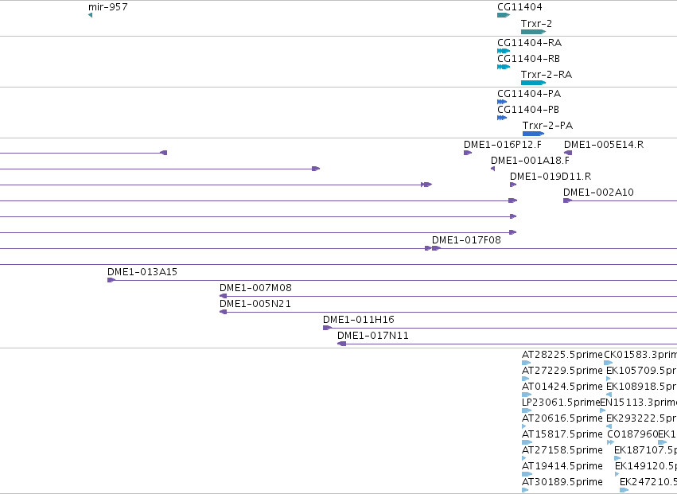The height and width of the screenshot is (494, 677).
Task: Click the CG11404-PA protein feature
Action: click(x=502, y=102)
